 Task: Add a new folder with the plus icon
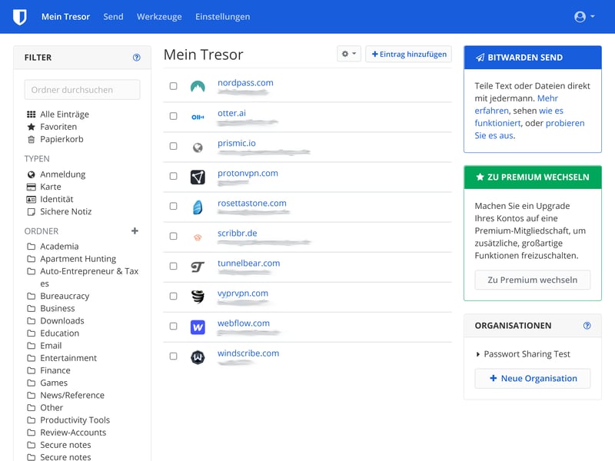click(135, 230)
